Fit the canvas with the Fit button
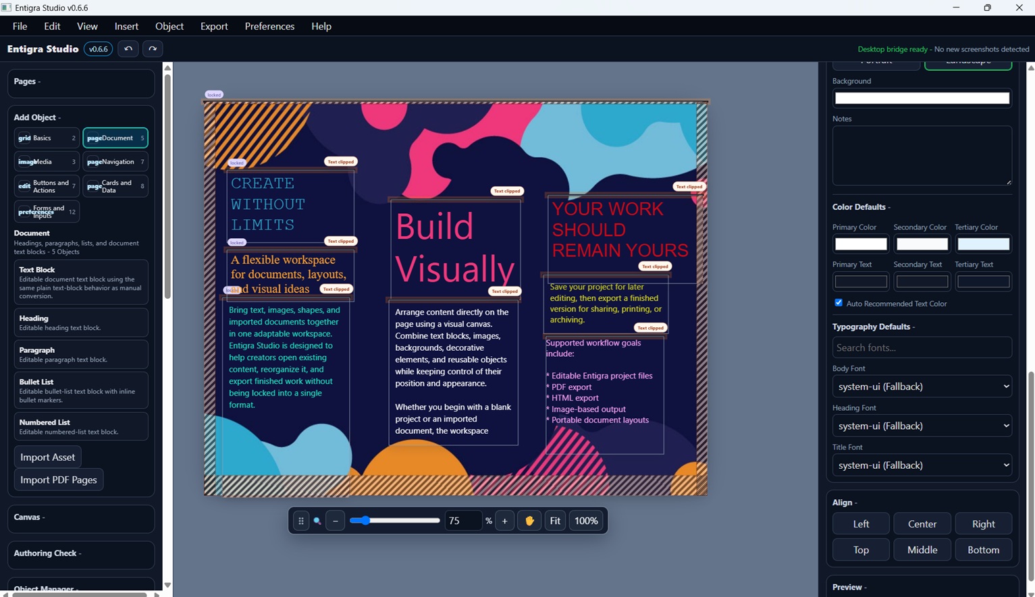Viewport: 1035px width, 597px height. pos(555,521)
